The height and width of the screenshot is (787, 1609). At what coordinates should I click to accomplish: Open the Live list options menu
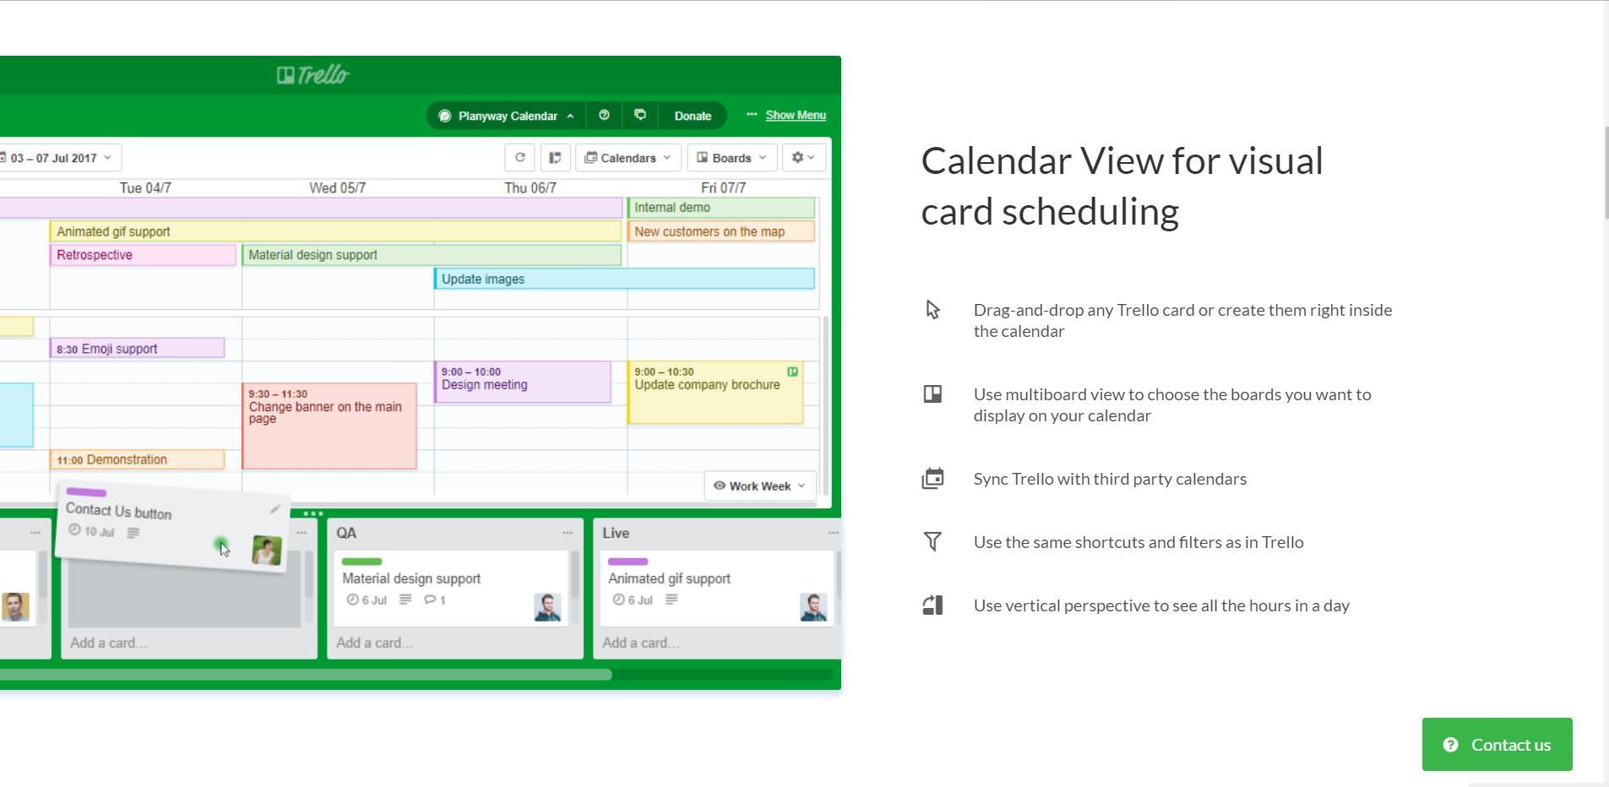point(833,533)
